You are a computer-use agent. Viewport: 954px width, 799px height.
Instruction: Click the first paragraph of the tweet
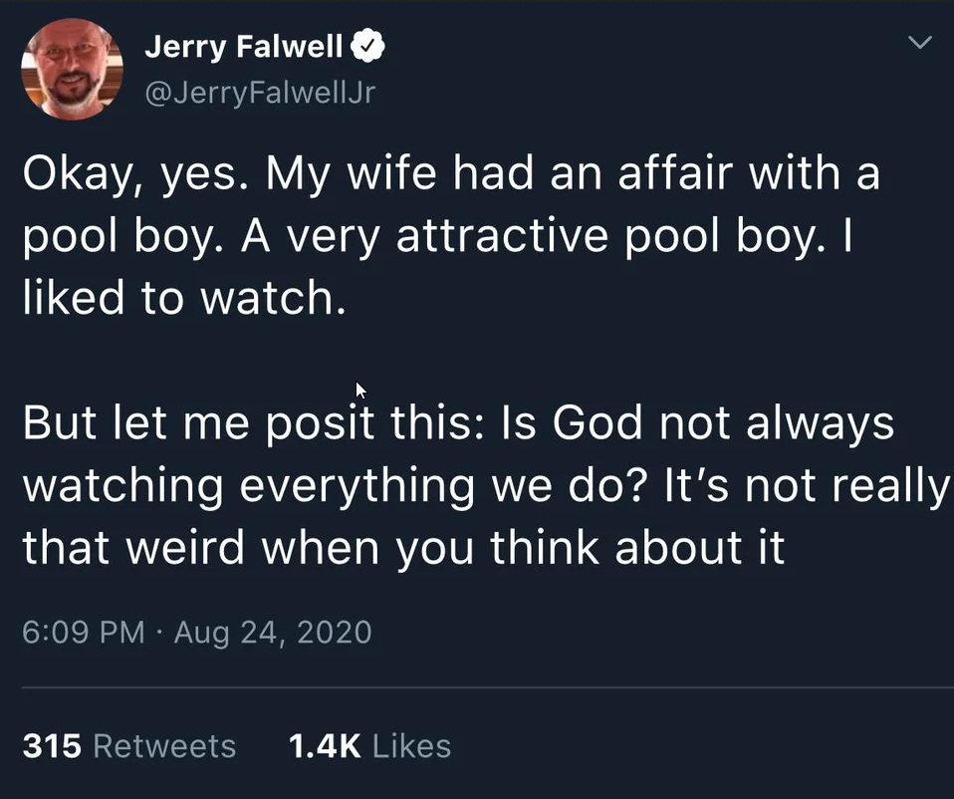pyautogui.click(x=448, y=235)
